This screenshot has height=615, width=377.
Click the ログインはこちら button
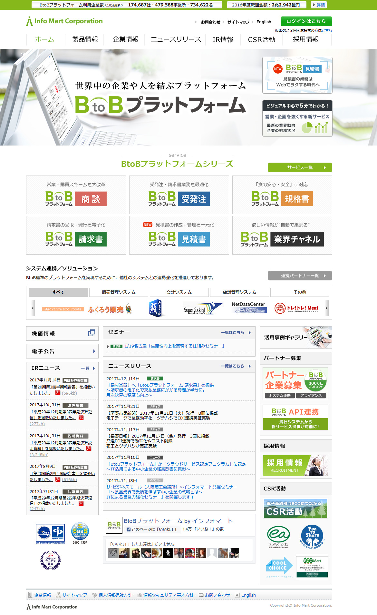click(x=306, y=21)
